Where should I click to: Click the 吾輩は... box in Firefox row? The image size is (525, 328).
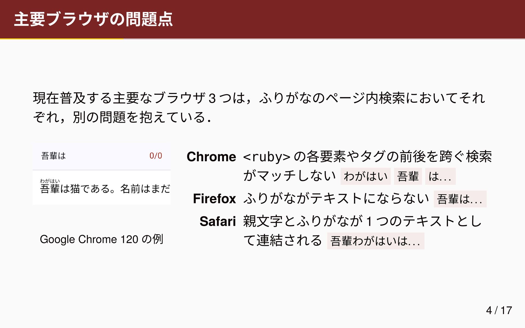pos(460,199)
